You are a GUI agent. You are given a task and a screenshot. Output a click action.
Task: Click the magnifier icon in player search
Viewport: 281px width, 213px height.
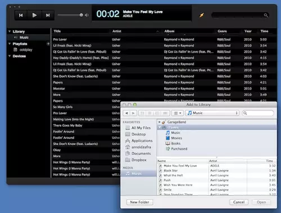266,15
